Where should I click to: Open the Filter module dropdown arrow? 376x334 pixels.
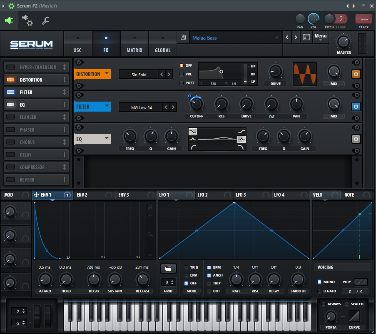107,106
